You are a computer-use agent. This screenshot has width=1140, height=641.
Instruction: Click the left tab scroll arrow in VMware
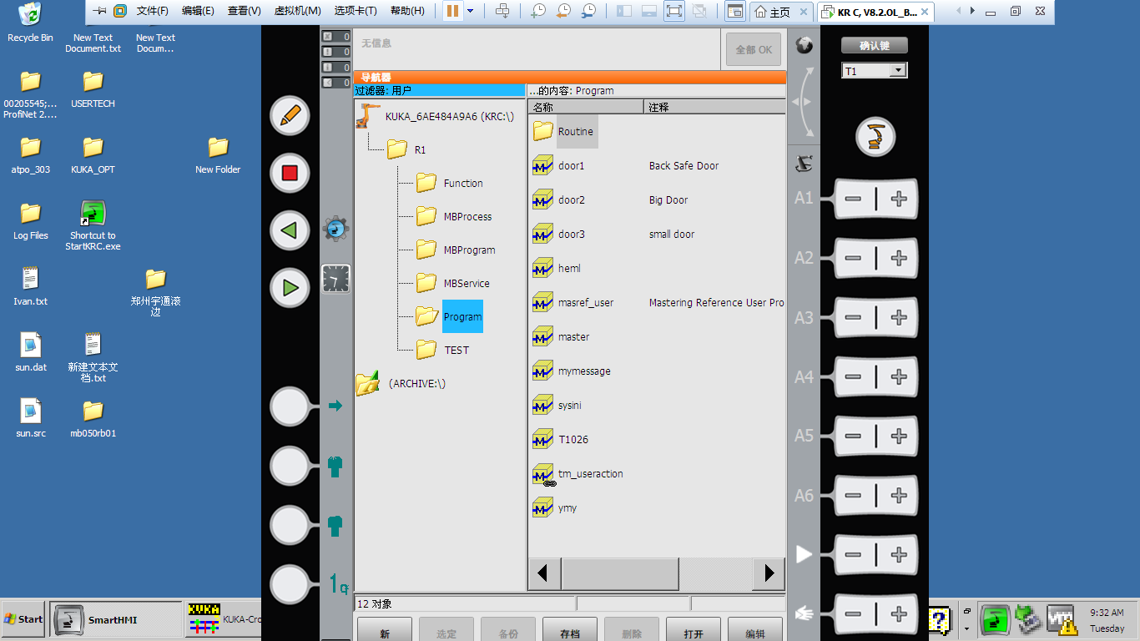click(959, 11)
